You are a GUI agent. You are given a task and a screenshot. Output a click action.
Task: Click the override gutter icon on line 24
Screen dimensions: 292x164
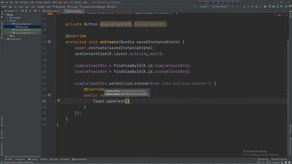click(x=49, y=95)
